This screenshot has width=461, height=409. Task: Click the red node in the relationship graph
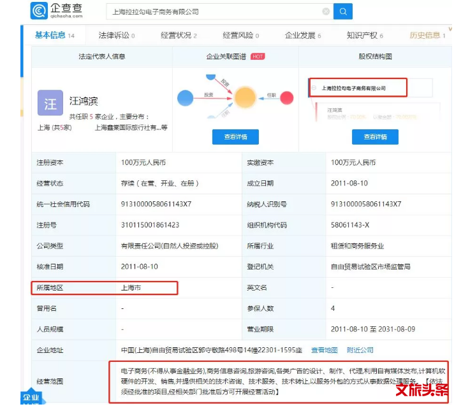pyautogui.click(x=286, y=97)
